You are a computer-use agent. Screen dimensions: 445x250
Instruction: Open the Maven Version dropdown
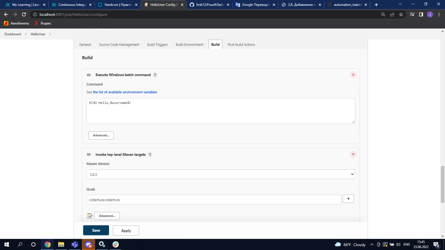click(221, 174)
